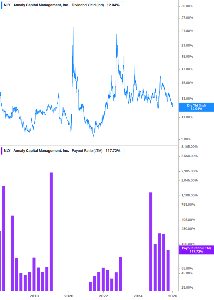This screenshot has height=300, width=214.
Task: Select the Payout Ratio (LTM) legend title
Action: click(x=87, y=151)
